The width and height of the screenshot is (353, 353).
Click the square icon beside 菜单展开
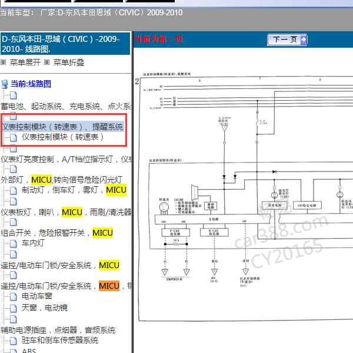(4, 62)
